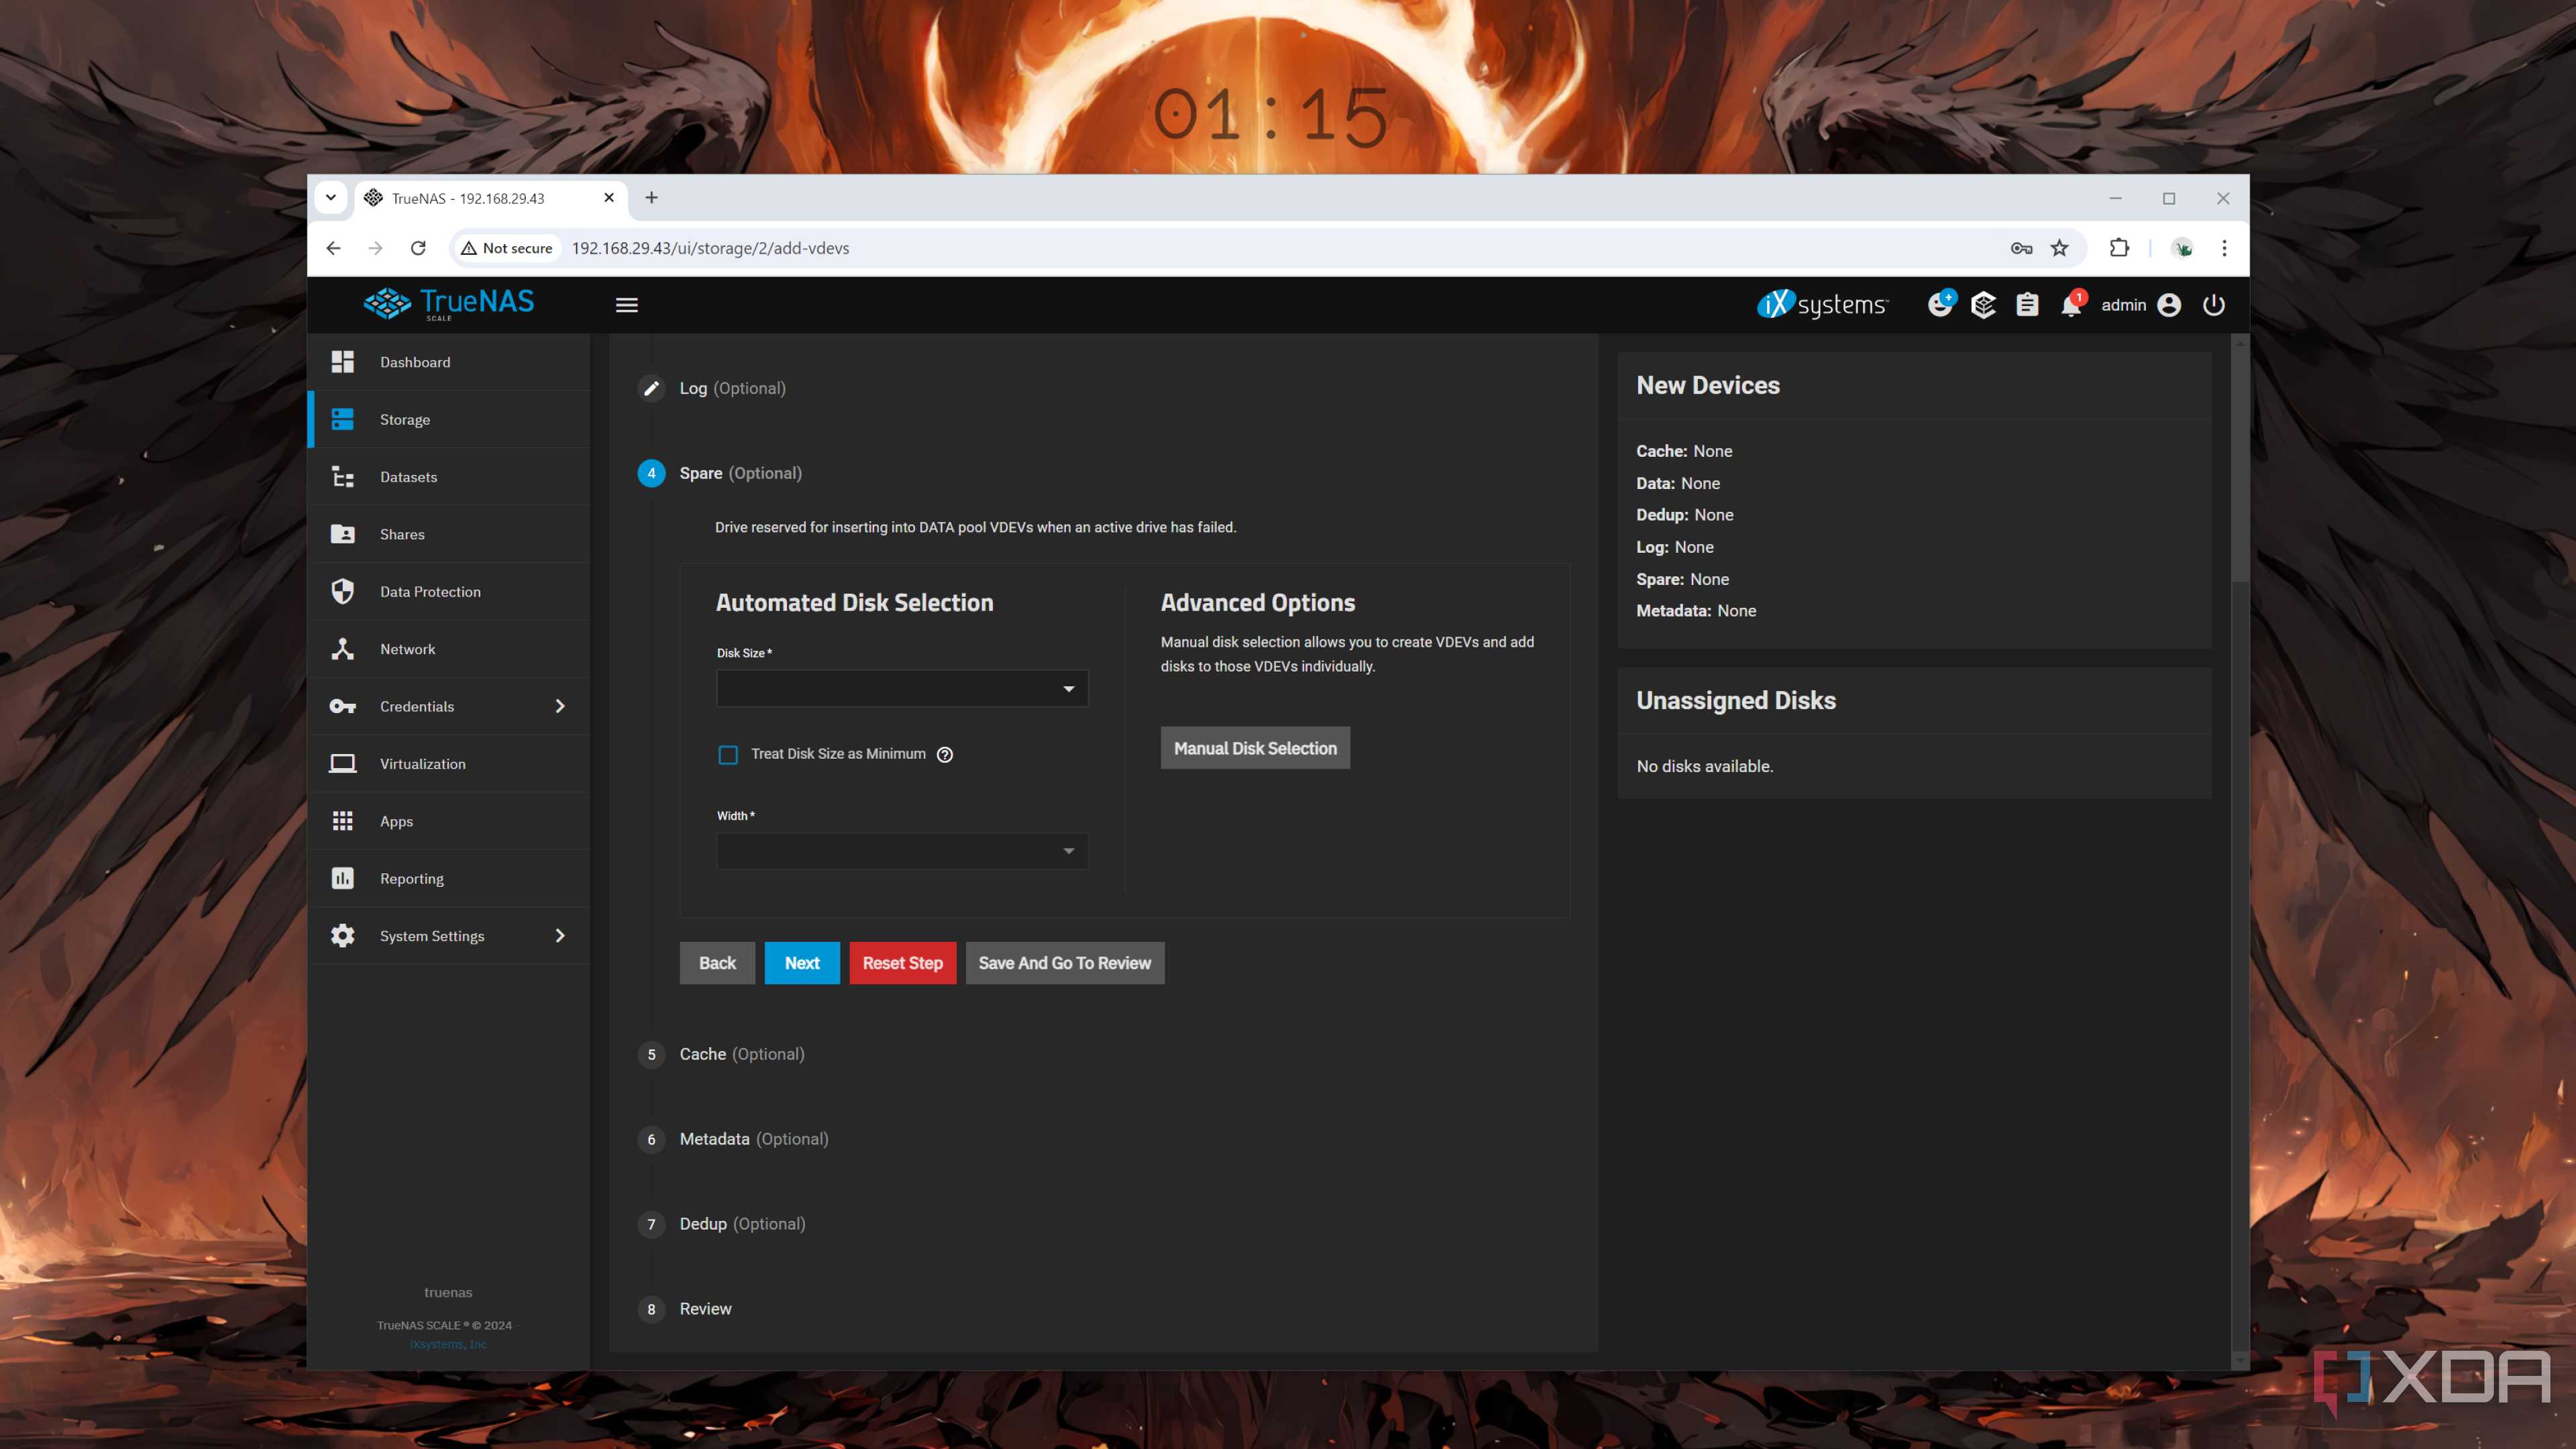Click Manual Disk Selection button
Screen dimensions: 2576x1449
[x=1255, y=748]
